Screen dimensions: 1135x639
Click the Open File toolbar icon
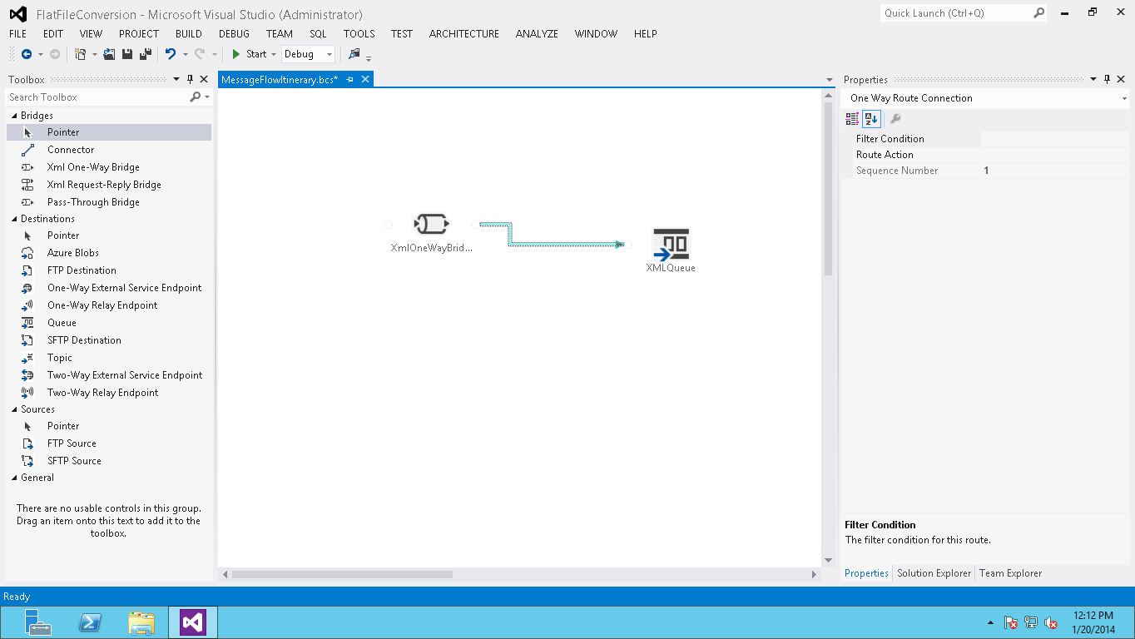point(109,54)
